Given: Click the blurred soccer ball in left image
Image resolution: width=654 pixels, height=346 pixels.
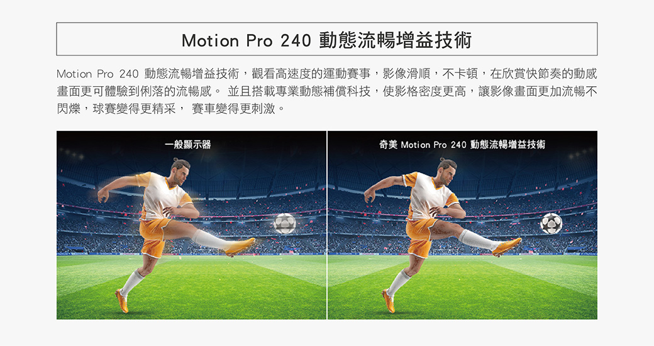Looking at the screenshot, I should pos(285,224).
